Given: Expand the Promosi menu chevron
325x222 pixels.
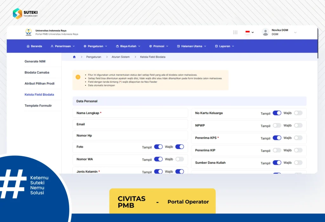Looking at the screenshot, I should coord(167,46).
